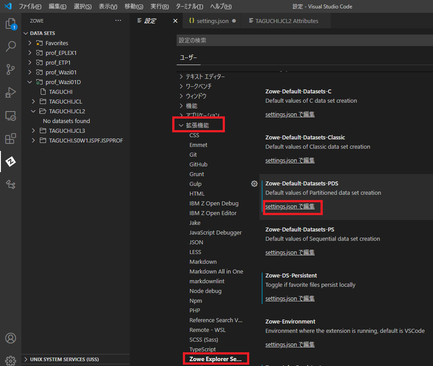
Task: Select the Emmet extension settings
Action: tap(198, 145)
